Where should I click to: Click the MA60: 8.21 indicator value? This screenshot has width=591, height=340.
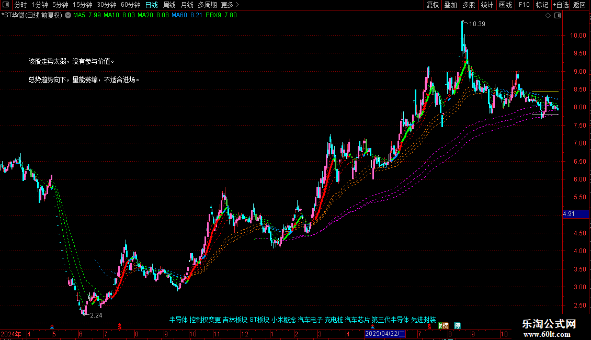pyautogui.click(x=187, y=16)
